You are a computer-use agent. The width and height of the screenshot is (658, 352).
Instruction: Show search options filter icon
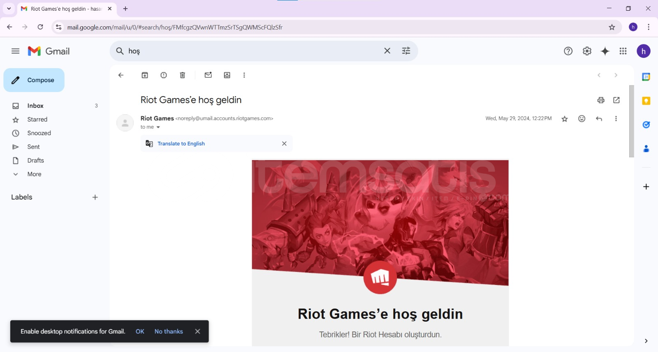(x=406, y=51)
